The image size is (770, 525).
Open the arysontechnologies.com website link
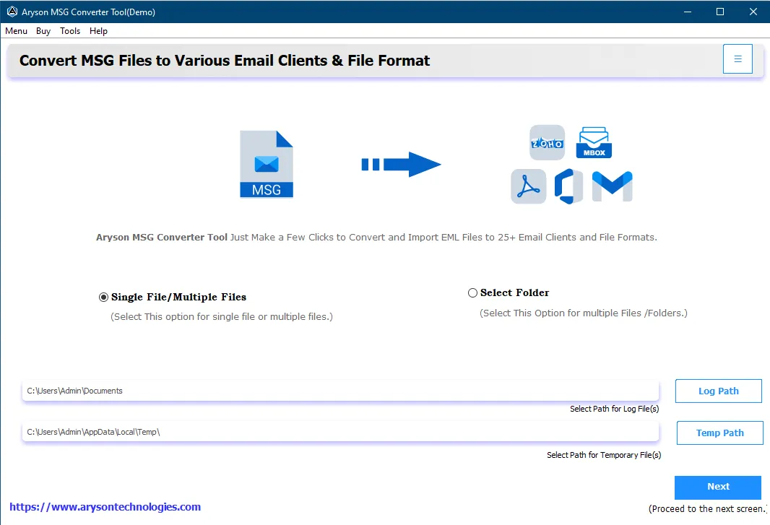[x=105, y=507]
